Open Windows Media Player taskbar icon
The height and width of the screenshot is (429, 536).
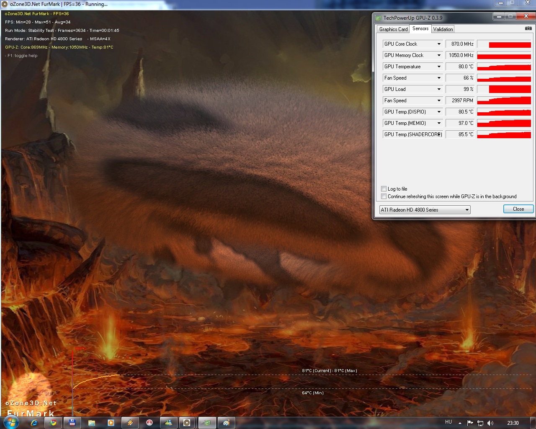pos(111,423)
